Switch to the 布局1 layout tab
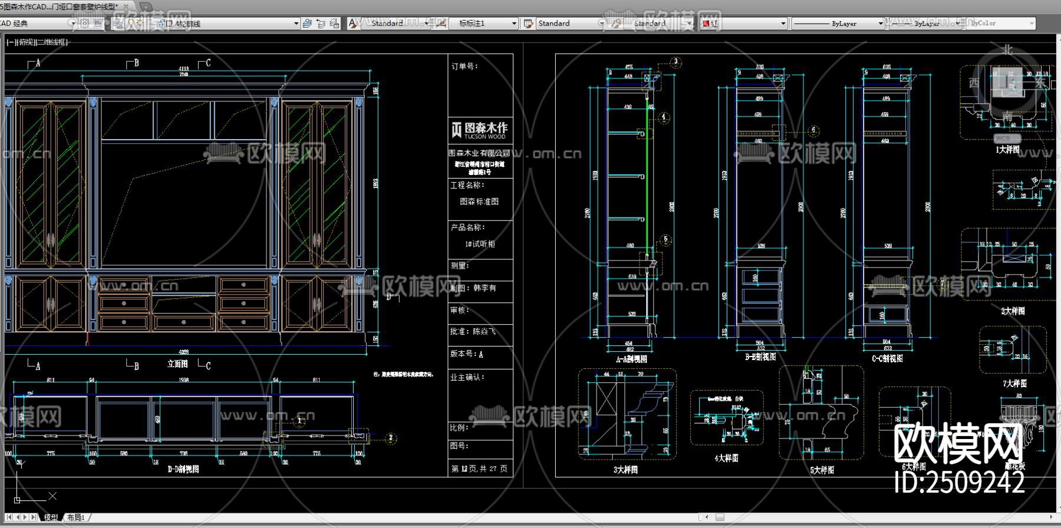1061x528 pixels. pos(75,517)
